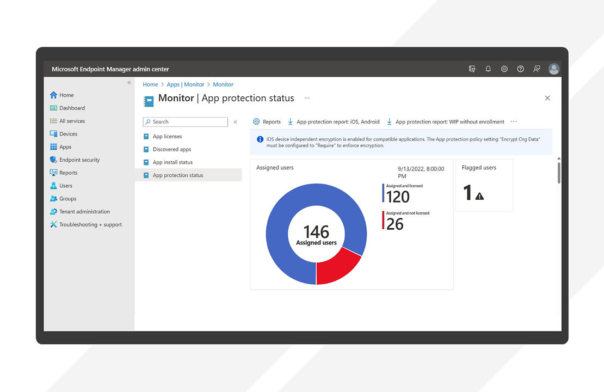Screen dimensions: 604x392
Task: Click the Reports gear icon in toolbar
Action: pos(256,122)
